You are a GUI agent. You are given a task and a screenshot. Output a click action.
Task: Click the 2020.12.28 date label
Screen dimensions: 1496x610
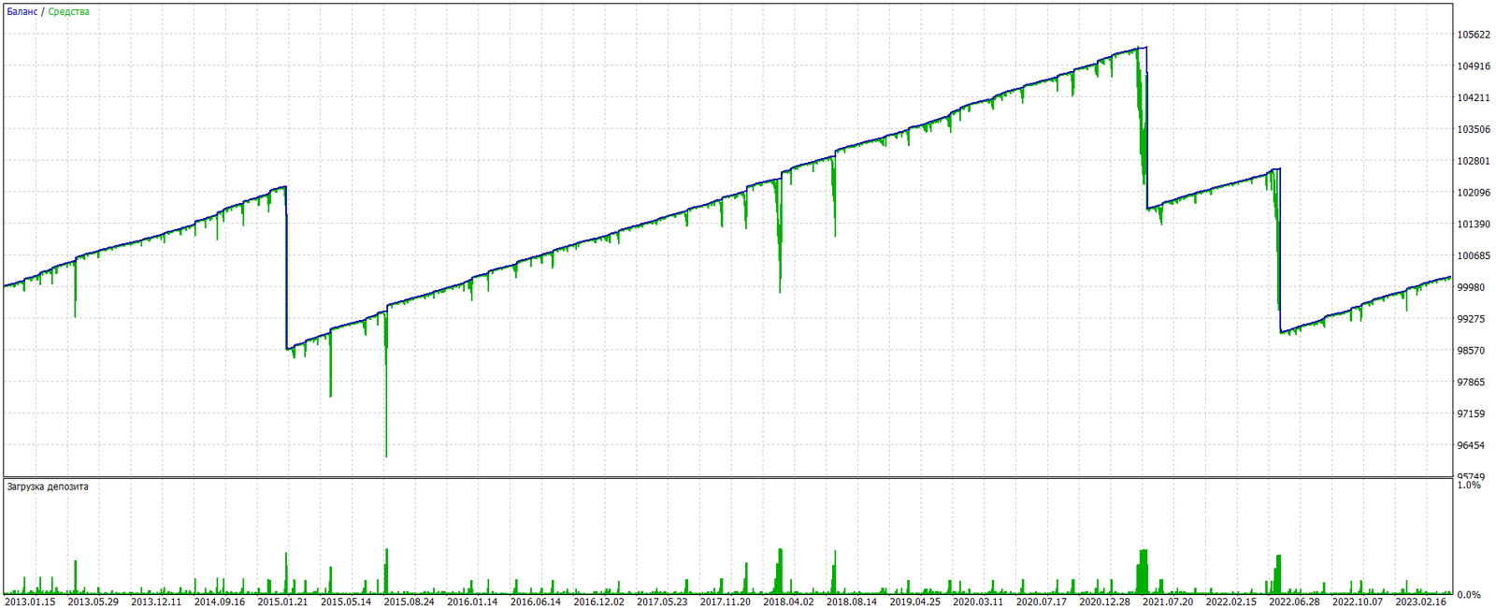point(1105,602)
